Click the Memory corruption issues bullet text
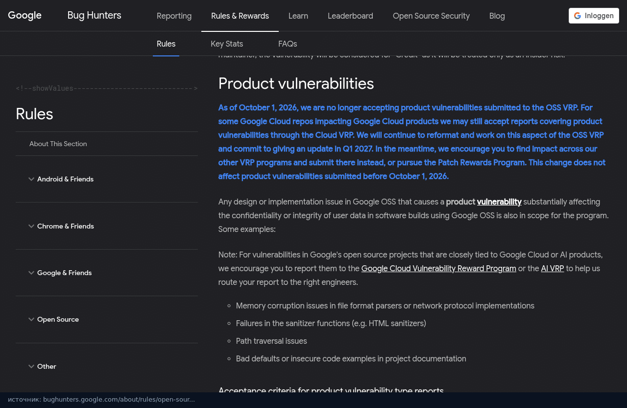Image resolution: width=627 pixels, height=408 pixels. coord(385,306)
